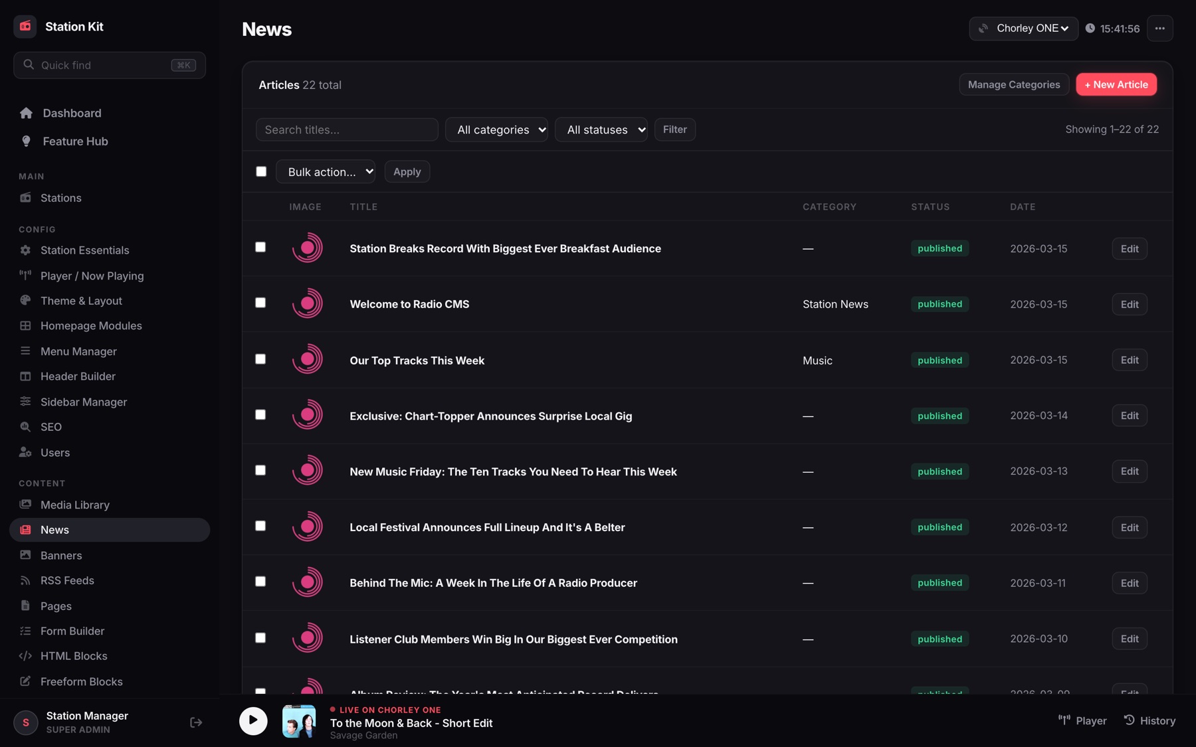Click the Stations radio icon

click(25, 198)
